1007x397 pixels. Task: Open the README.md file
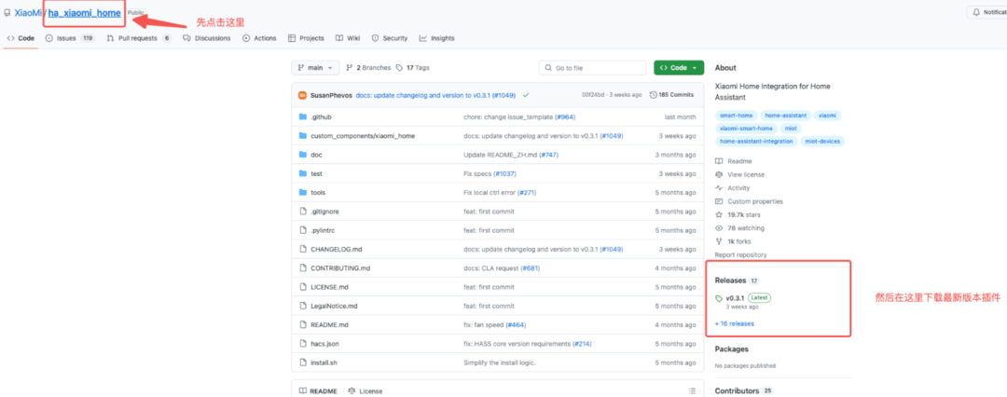coord(329,324)
